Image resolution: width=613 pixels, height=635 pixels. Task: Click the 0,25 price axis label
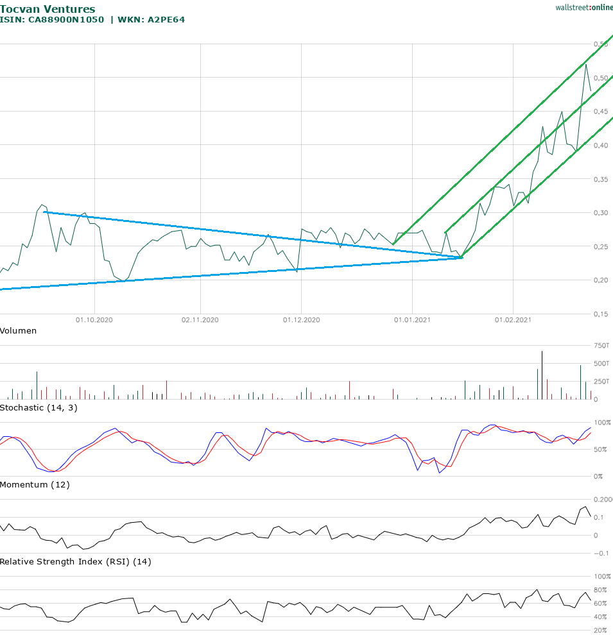601,247
